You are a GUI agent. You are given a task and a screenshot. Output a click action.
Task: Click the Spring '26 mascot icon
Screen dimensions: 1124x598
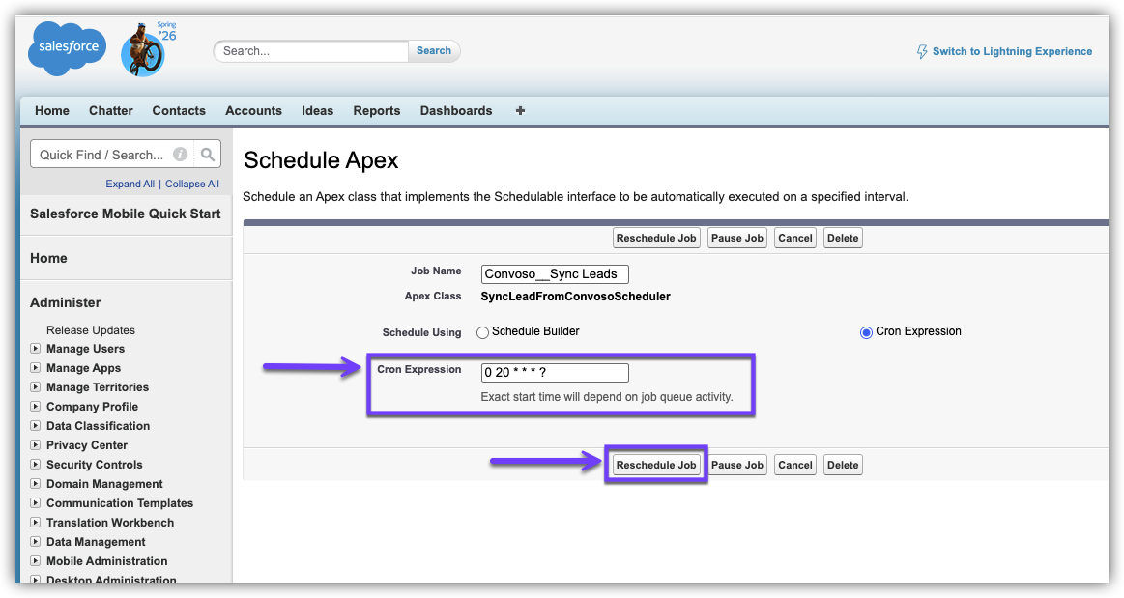pyautogui.click(x=142, y=52)
